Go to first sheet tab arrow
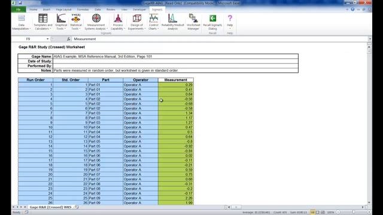Image resolution: width=383 pixels, height=215 pixels. click(13, 207)
